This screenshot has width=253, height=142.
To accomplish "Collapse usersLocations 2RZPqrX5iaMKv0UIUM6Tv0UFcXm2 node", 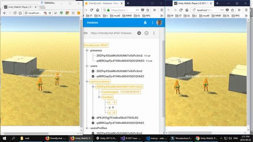I will 93,87.
